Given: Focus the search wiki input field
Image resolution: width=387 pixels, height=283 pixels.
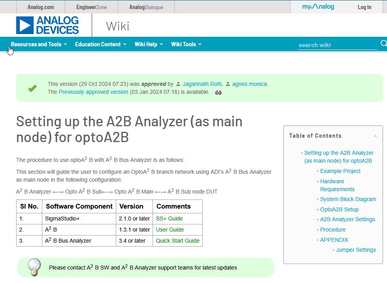Looking at the screenshot, I should [x=337, y=45].
